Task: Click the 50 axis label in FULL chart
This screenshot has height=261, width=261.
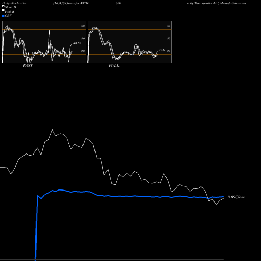Action: point(169,38)
